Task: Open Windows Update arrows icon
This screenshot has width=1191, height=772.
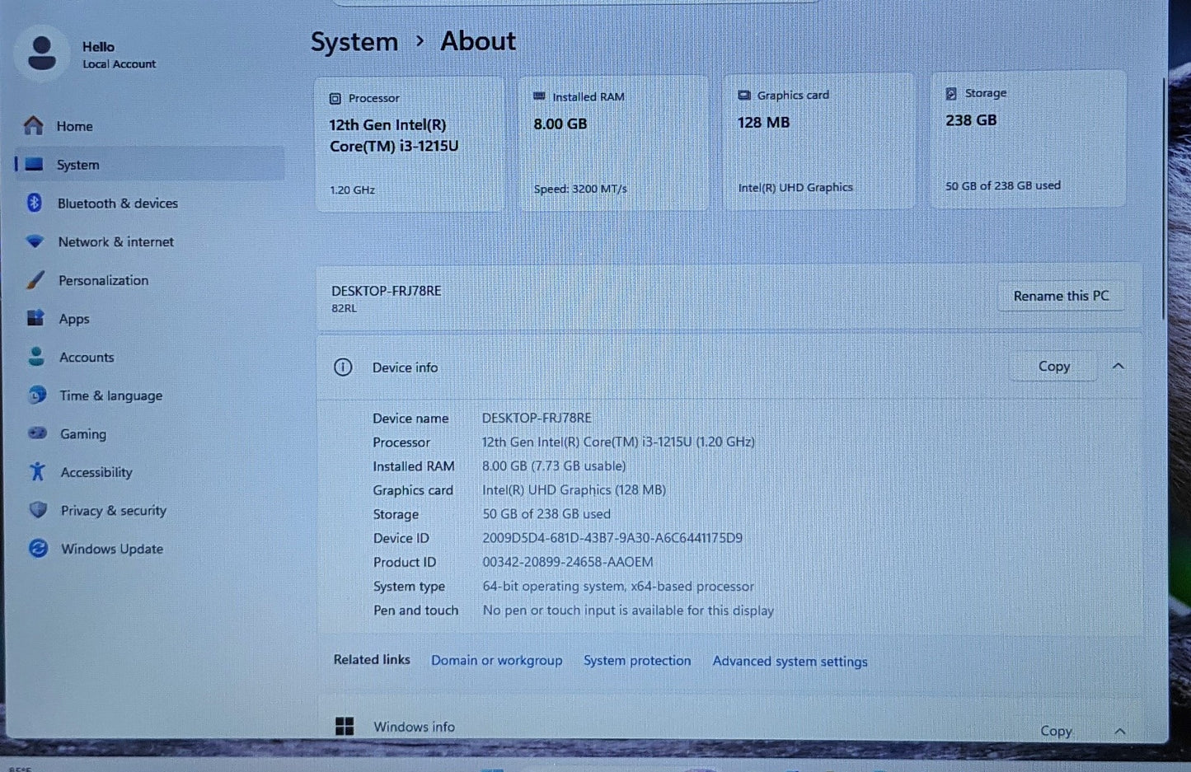Action: [38, 549]
